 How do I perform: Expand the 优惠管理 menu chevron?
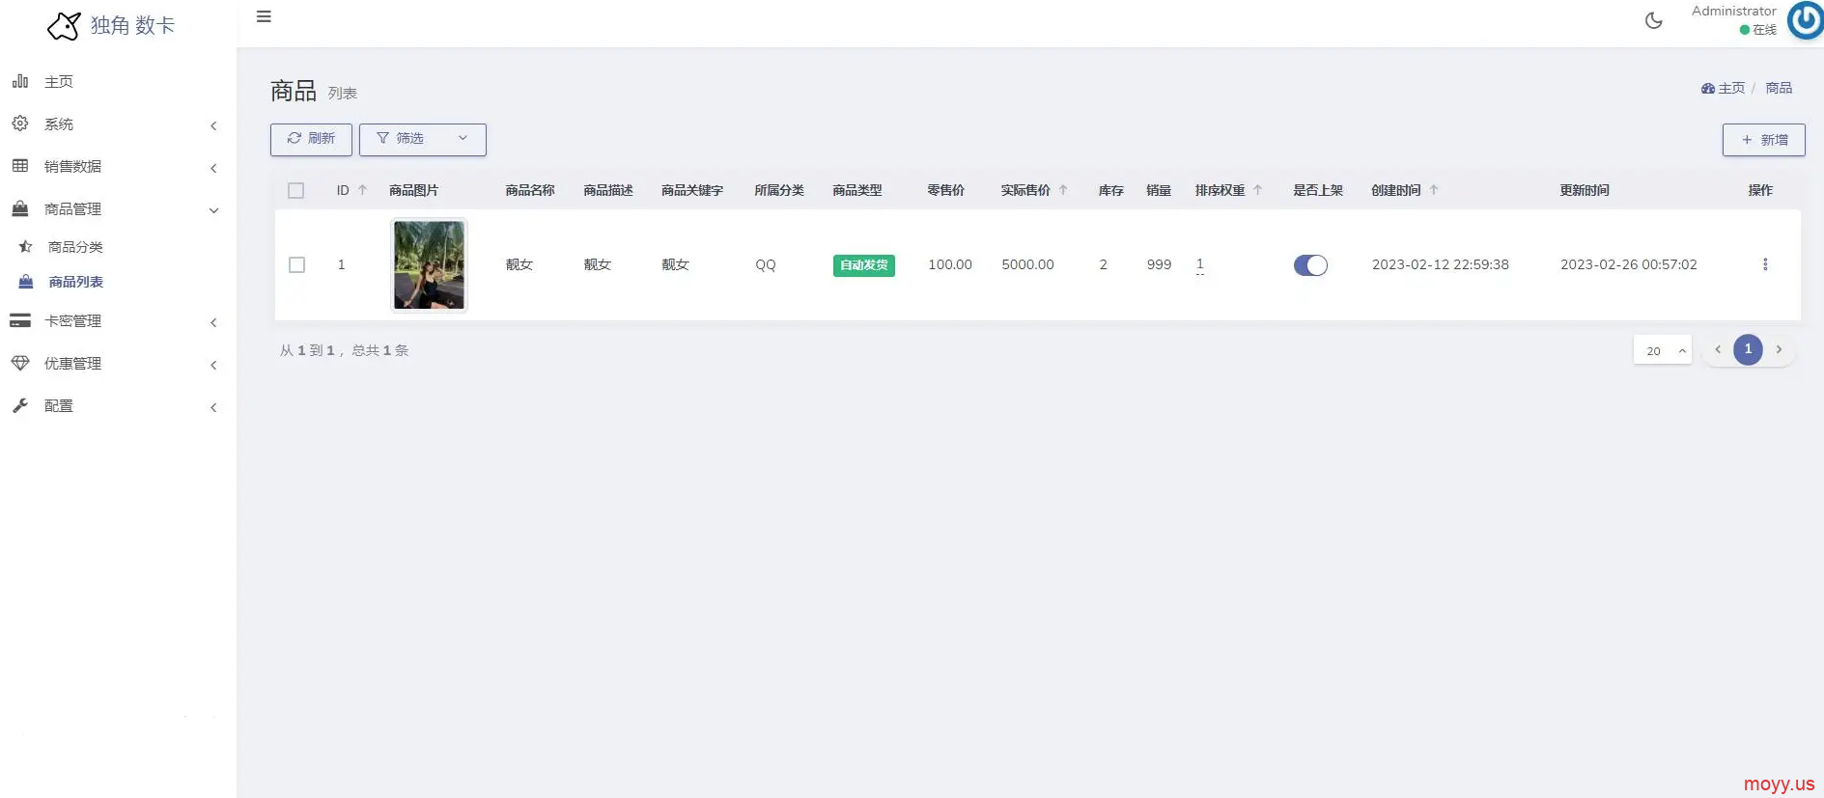213,365
